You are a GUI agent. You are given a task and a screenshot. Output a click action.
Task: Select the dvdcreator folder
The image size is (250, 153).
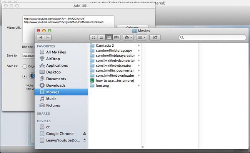pyautogui.click(x=115, y=66)
